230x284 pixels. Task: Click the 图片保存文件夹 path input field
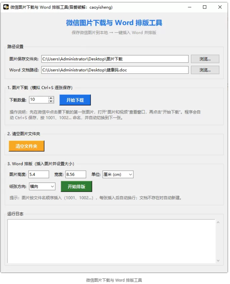pos(115,59)
